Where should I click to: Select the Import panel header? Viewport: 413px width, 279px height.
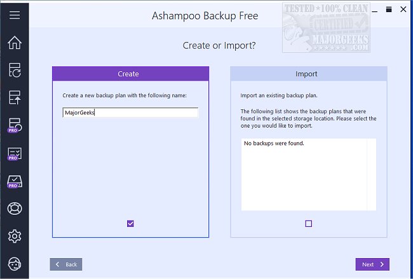[309, 74]
